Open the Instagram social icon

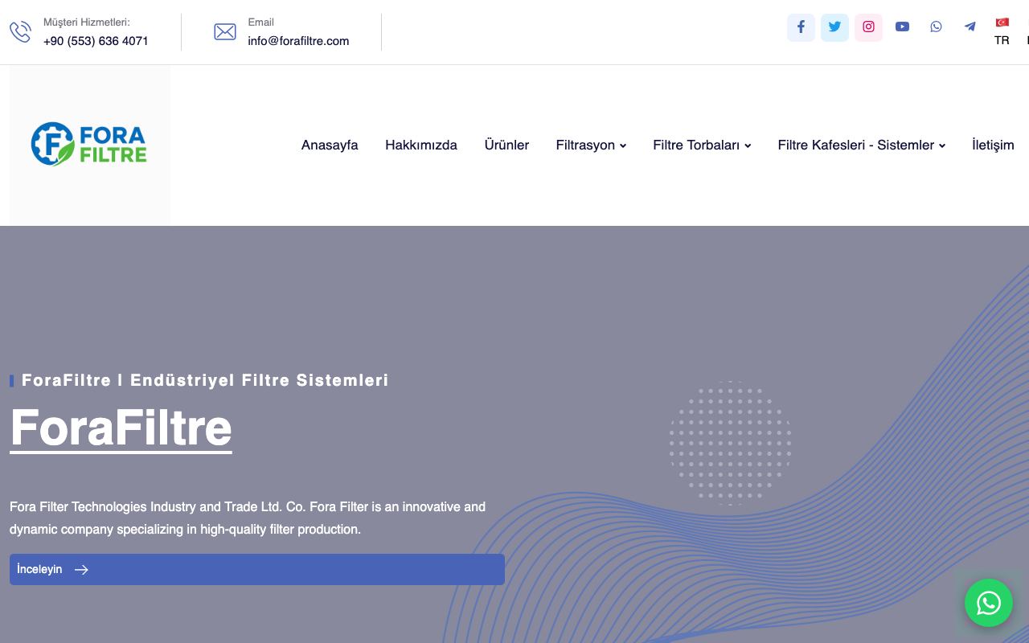(x=868, y=27)
